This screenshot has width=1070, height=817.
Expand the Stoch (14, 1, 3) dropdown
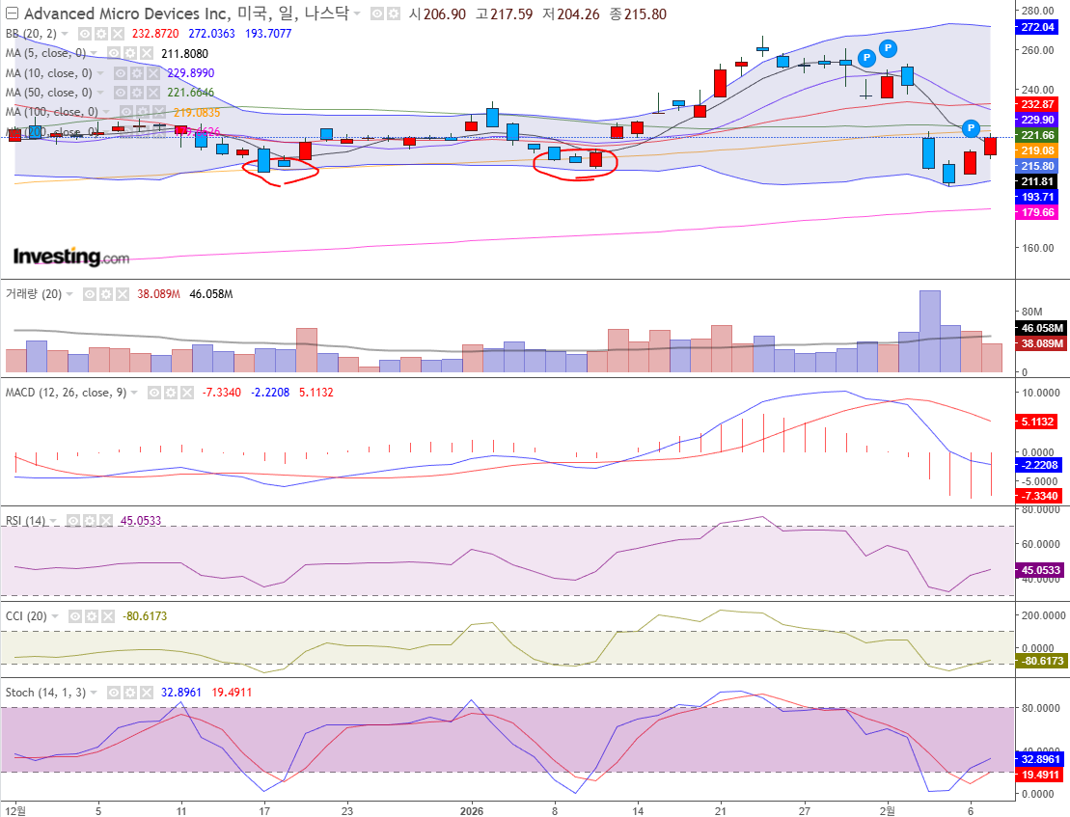pyautogui.click(x=94, y=693)
